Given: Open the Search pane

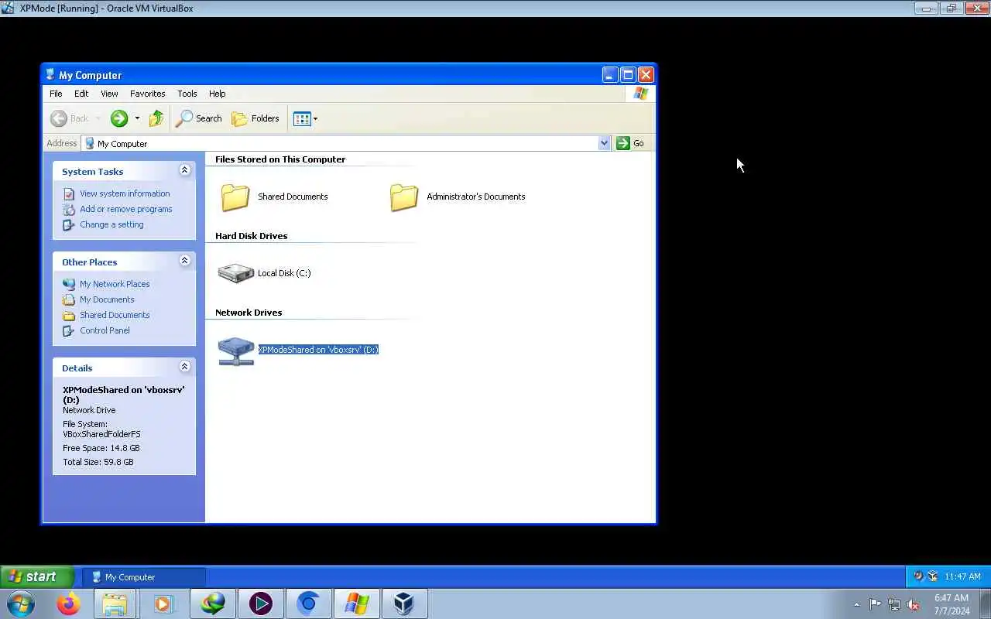Looking at the screenshot, I should coord(199,118).
